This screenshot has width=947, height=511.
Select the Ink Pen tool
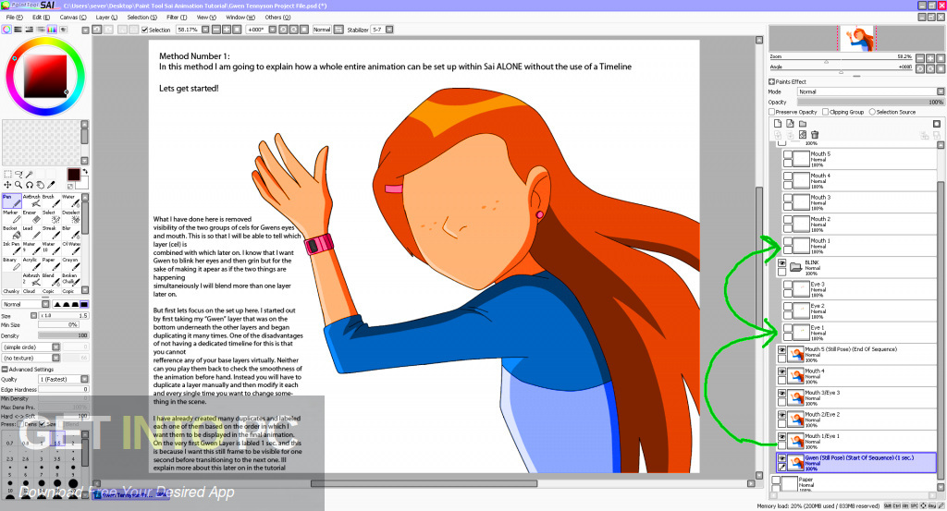[x=11, y=248]
